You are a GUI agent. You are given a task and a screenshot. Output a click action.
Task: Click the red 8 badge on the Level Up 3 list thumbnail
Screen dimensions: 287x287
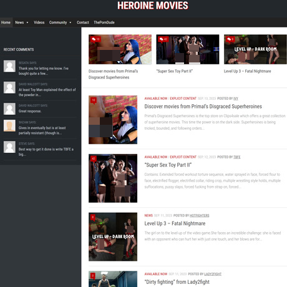click(x=93, y=218)
